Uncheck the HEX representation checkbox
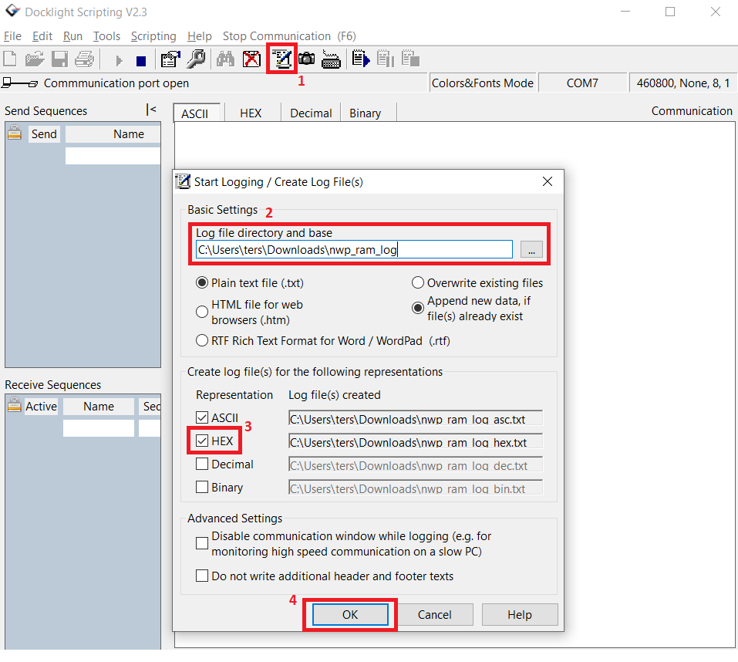Viewport: 738px width, 662px height. coord(202,441)
